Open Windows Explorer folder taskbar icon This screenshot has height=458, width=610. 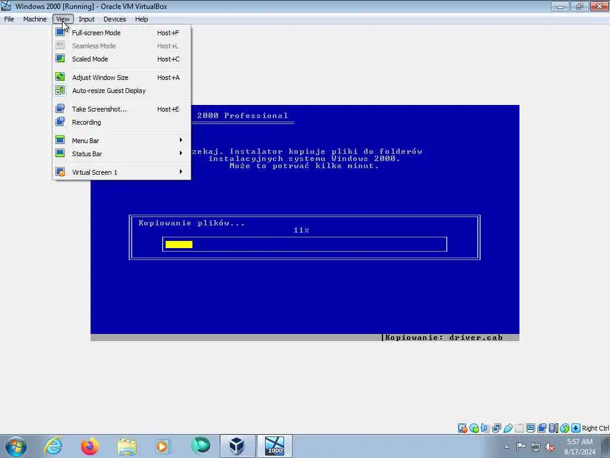(127, 446)
